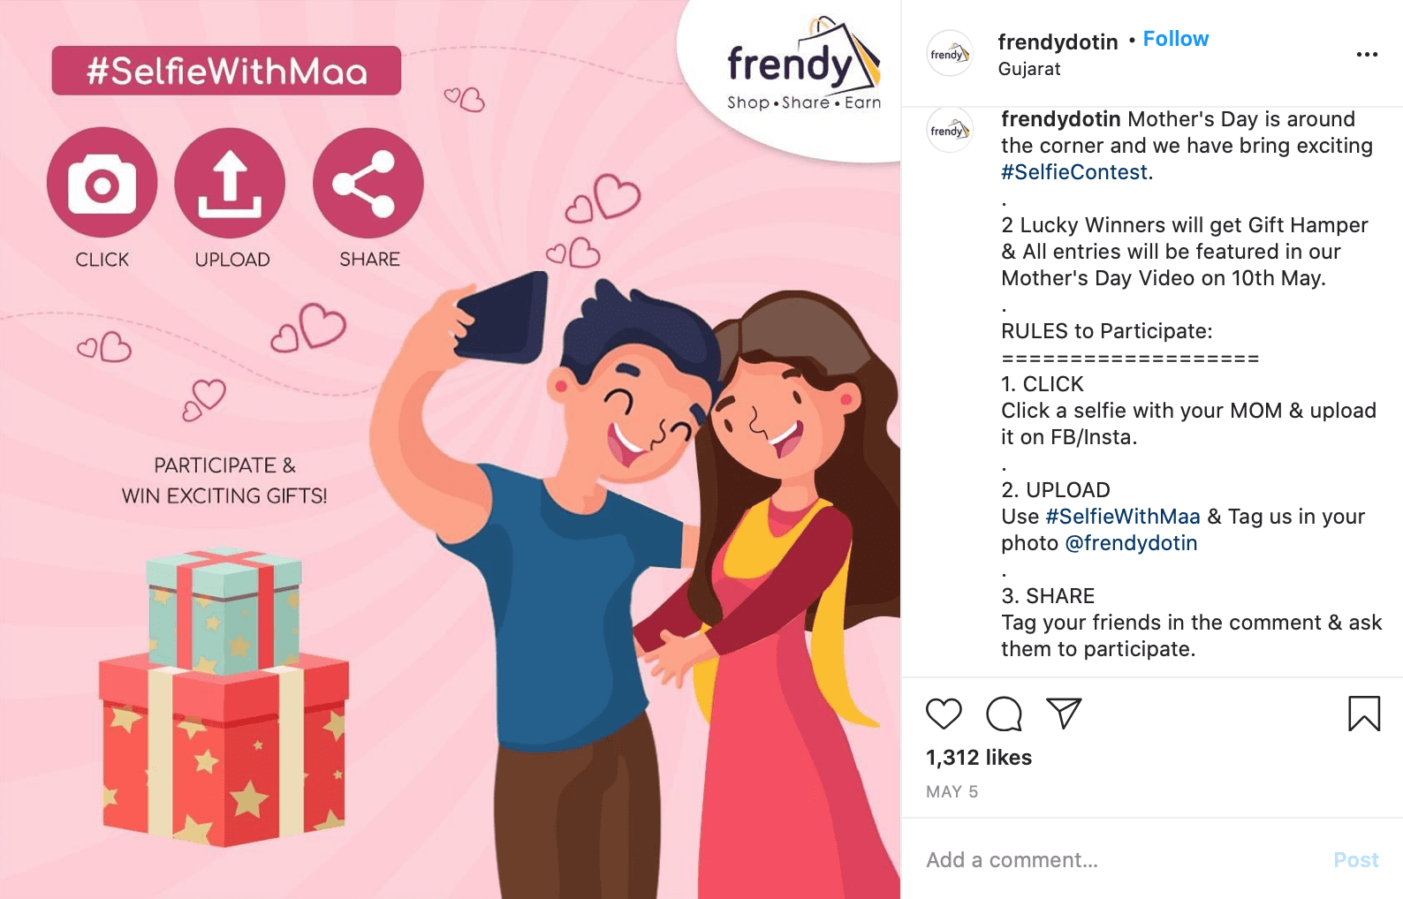
Task: Follow the frendydotin account
Action: 1175,39
